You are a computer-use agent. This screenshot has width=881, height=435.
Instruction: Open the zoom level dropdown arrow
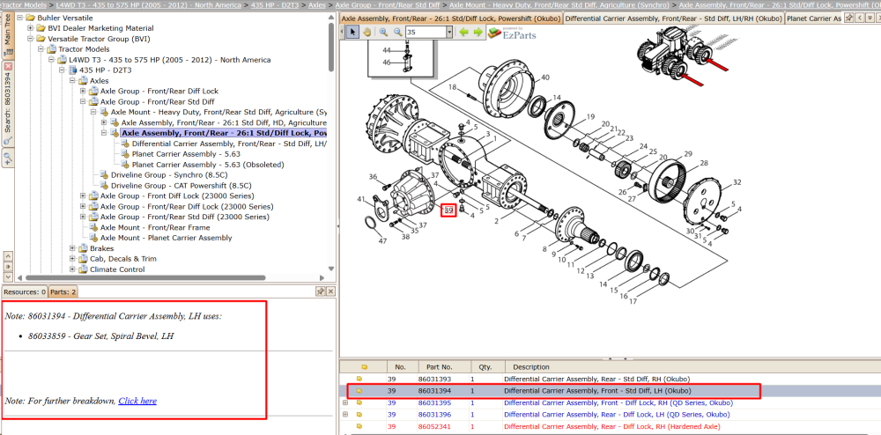click(449, 33)
